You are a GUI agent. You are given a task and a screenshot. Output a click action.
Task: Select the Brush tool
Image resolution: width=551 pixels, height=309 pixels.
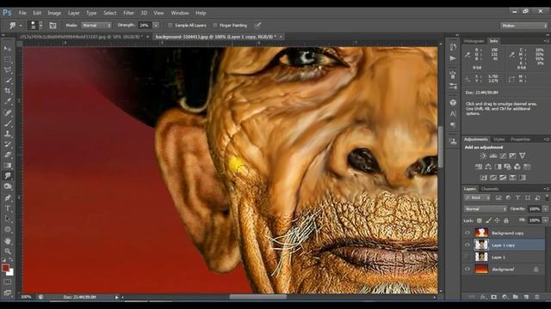(x=8, y=123)
